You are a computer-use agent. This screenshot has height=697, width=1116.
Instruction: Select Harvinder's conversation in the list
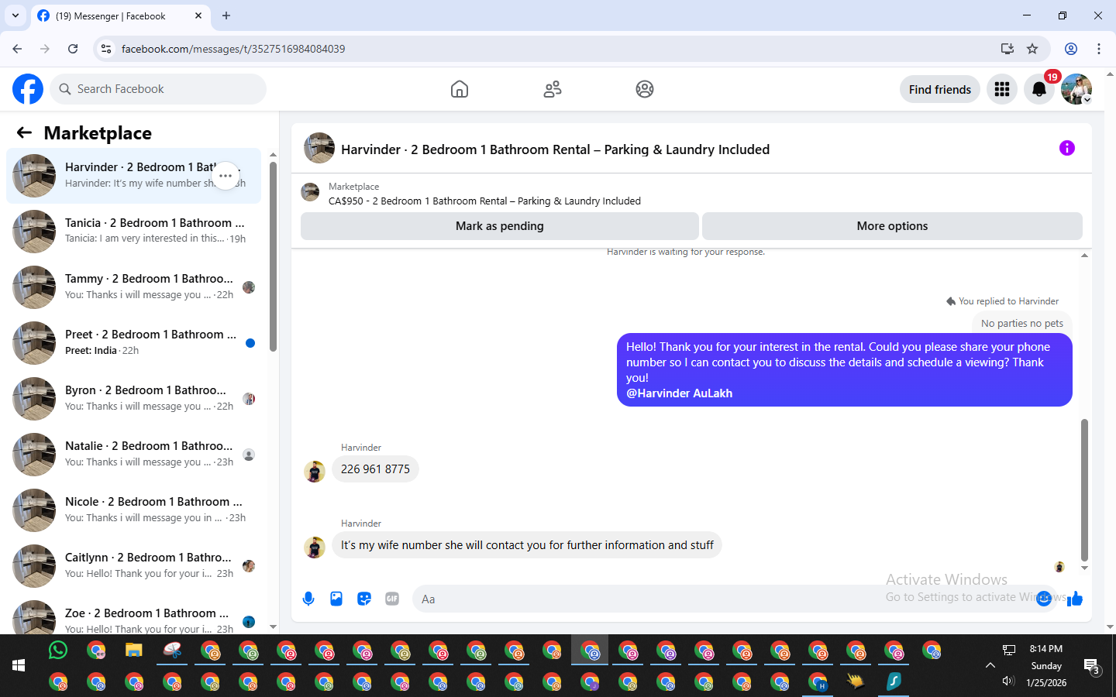134,176
